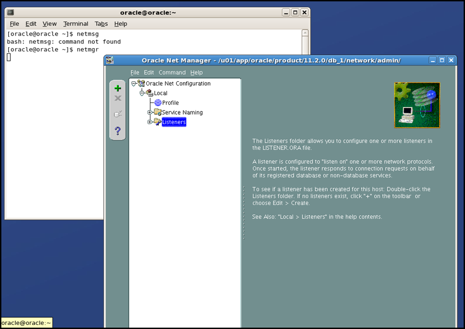Viewport: 465px width, 329px height.
Task: Click the Listeners folder icon
Action: (158, 122)
